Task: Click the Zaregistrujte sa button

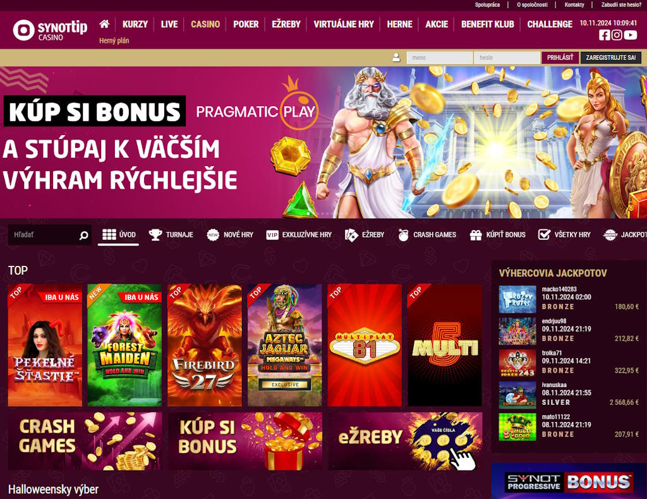Action: (611, 57)
